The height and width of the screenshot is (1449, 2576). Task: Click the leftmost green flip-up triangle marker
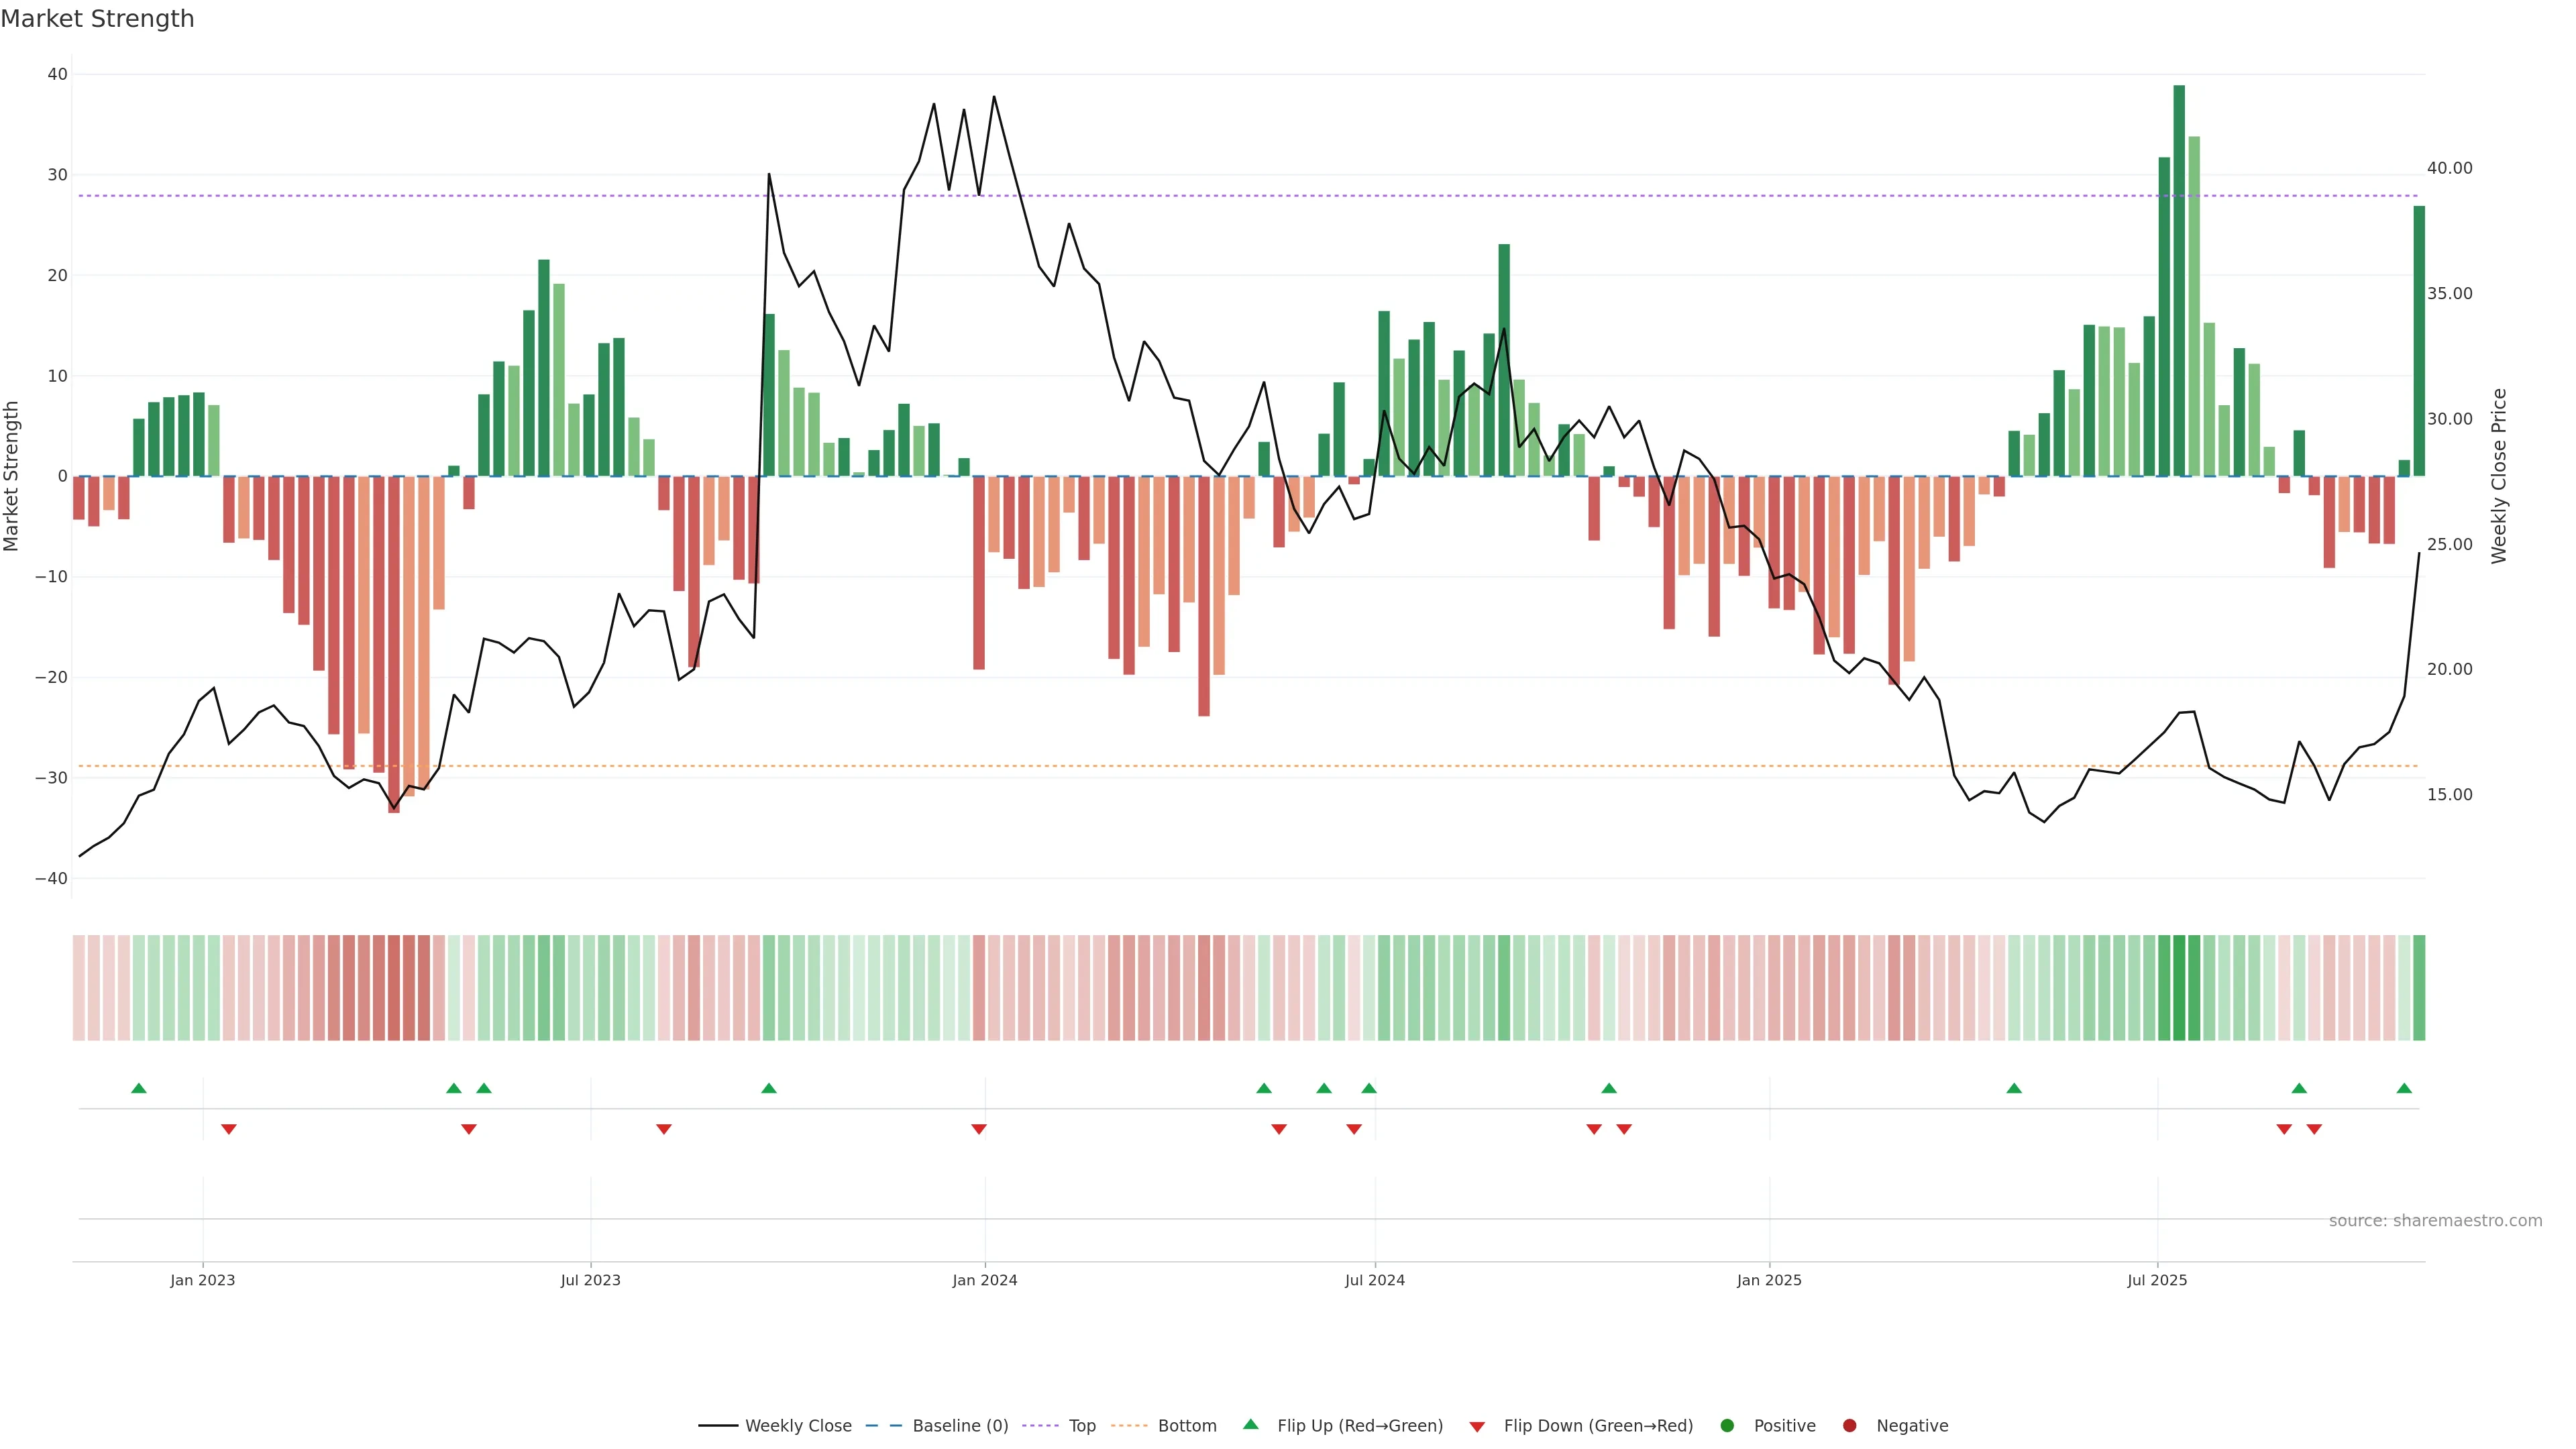click(139, 1088)
